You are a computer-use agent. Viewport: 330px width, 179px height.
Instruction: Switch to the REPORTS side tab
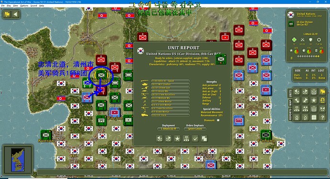coord(290,114)
